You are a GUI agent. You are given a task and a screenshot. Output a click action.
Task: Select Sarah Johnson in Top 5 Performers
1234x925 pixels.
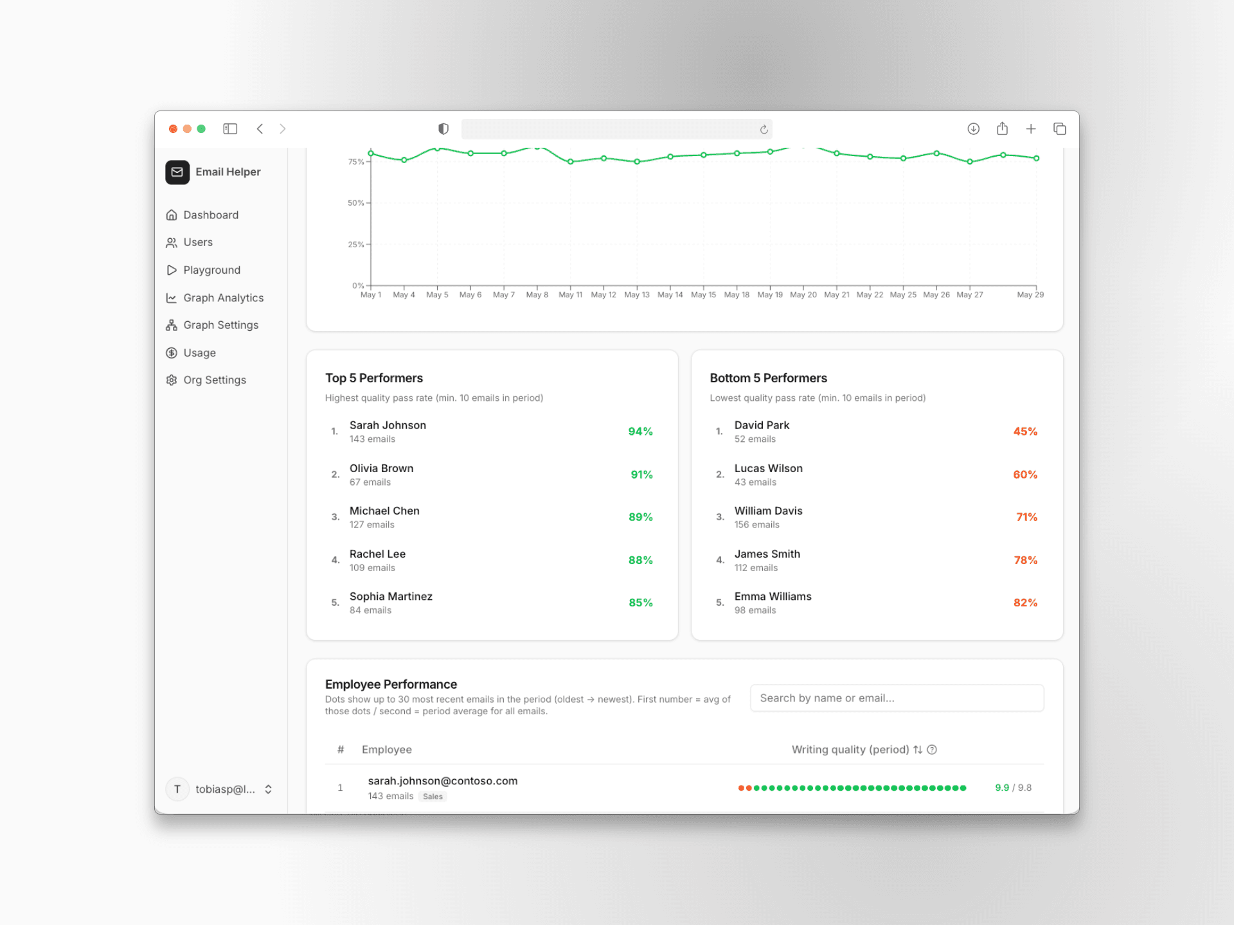[x=492, y=432]
